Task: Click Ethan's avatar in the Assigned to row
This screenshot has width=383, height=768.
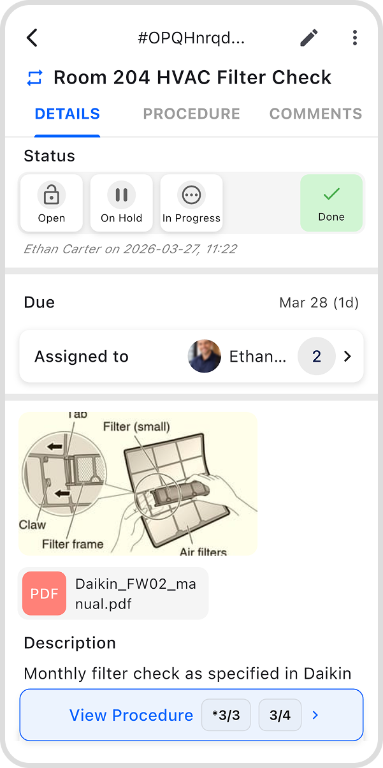Action: pos(204,357)
